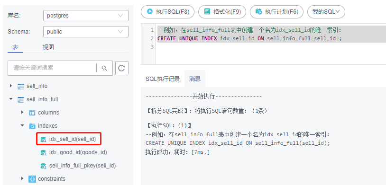Click the 库名 label

(14, 16)
